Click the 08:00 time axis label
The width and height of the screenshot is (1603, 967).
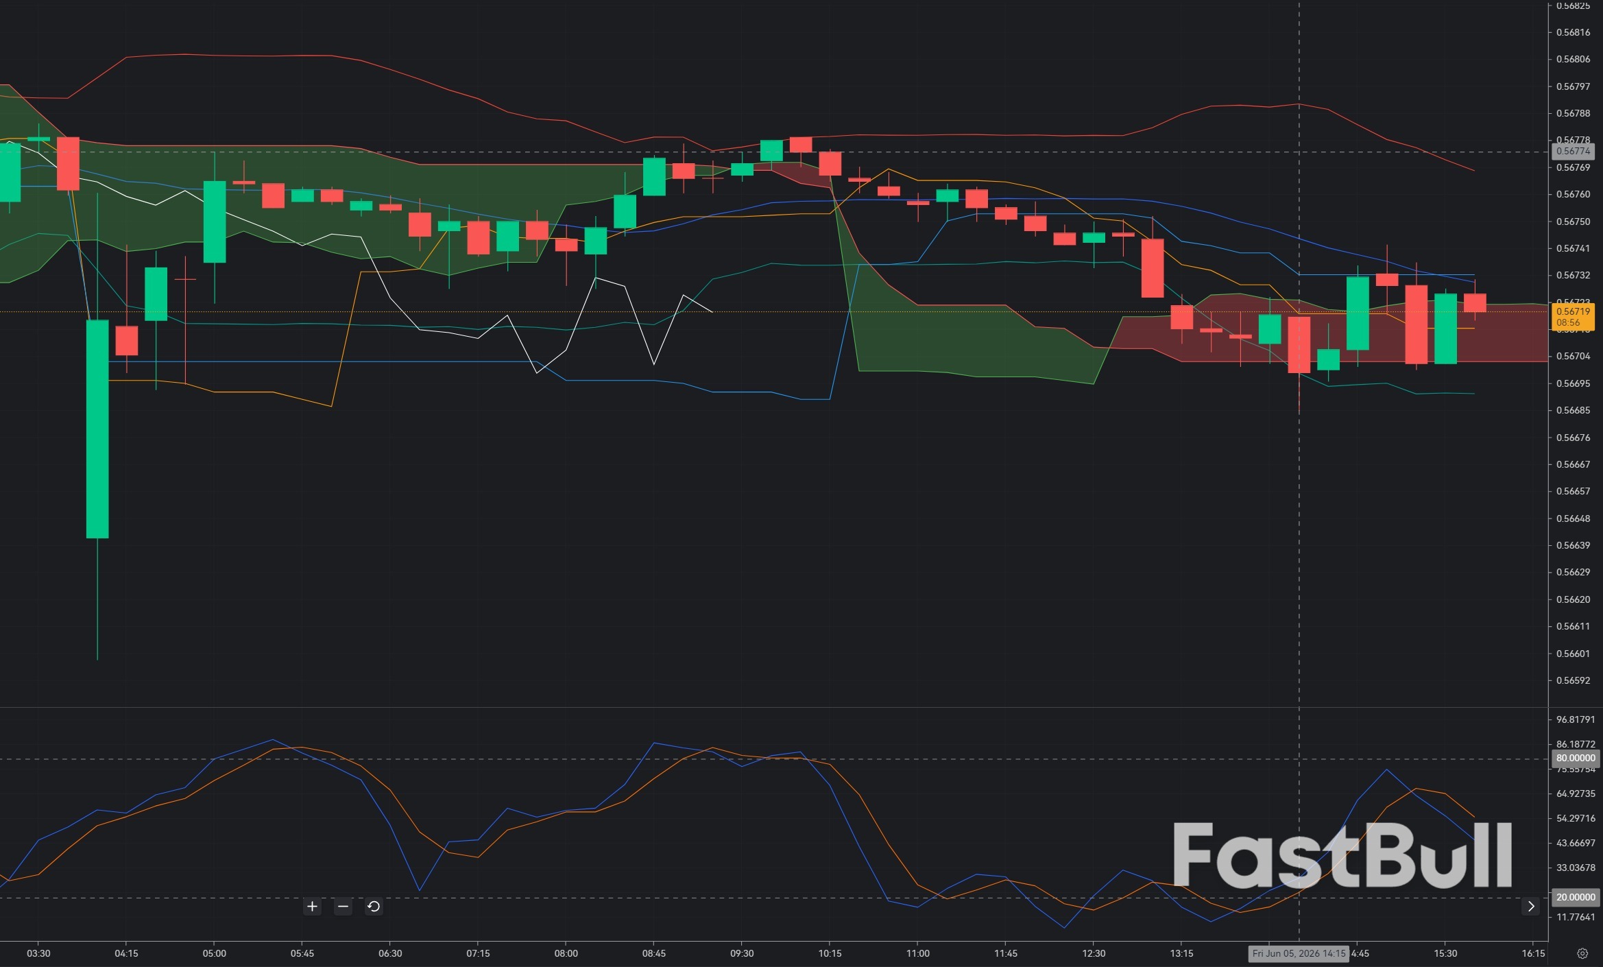(566, 953)
